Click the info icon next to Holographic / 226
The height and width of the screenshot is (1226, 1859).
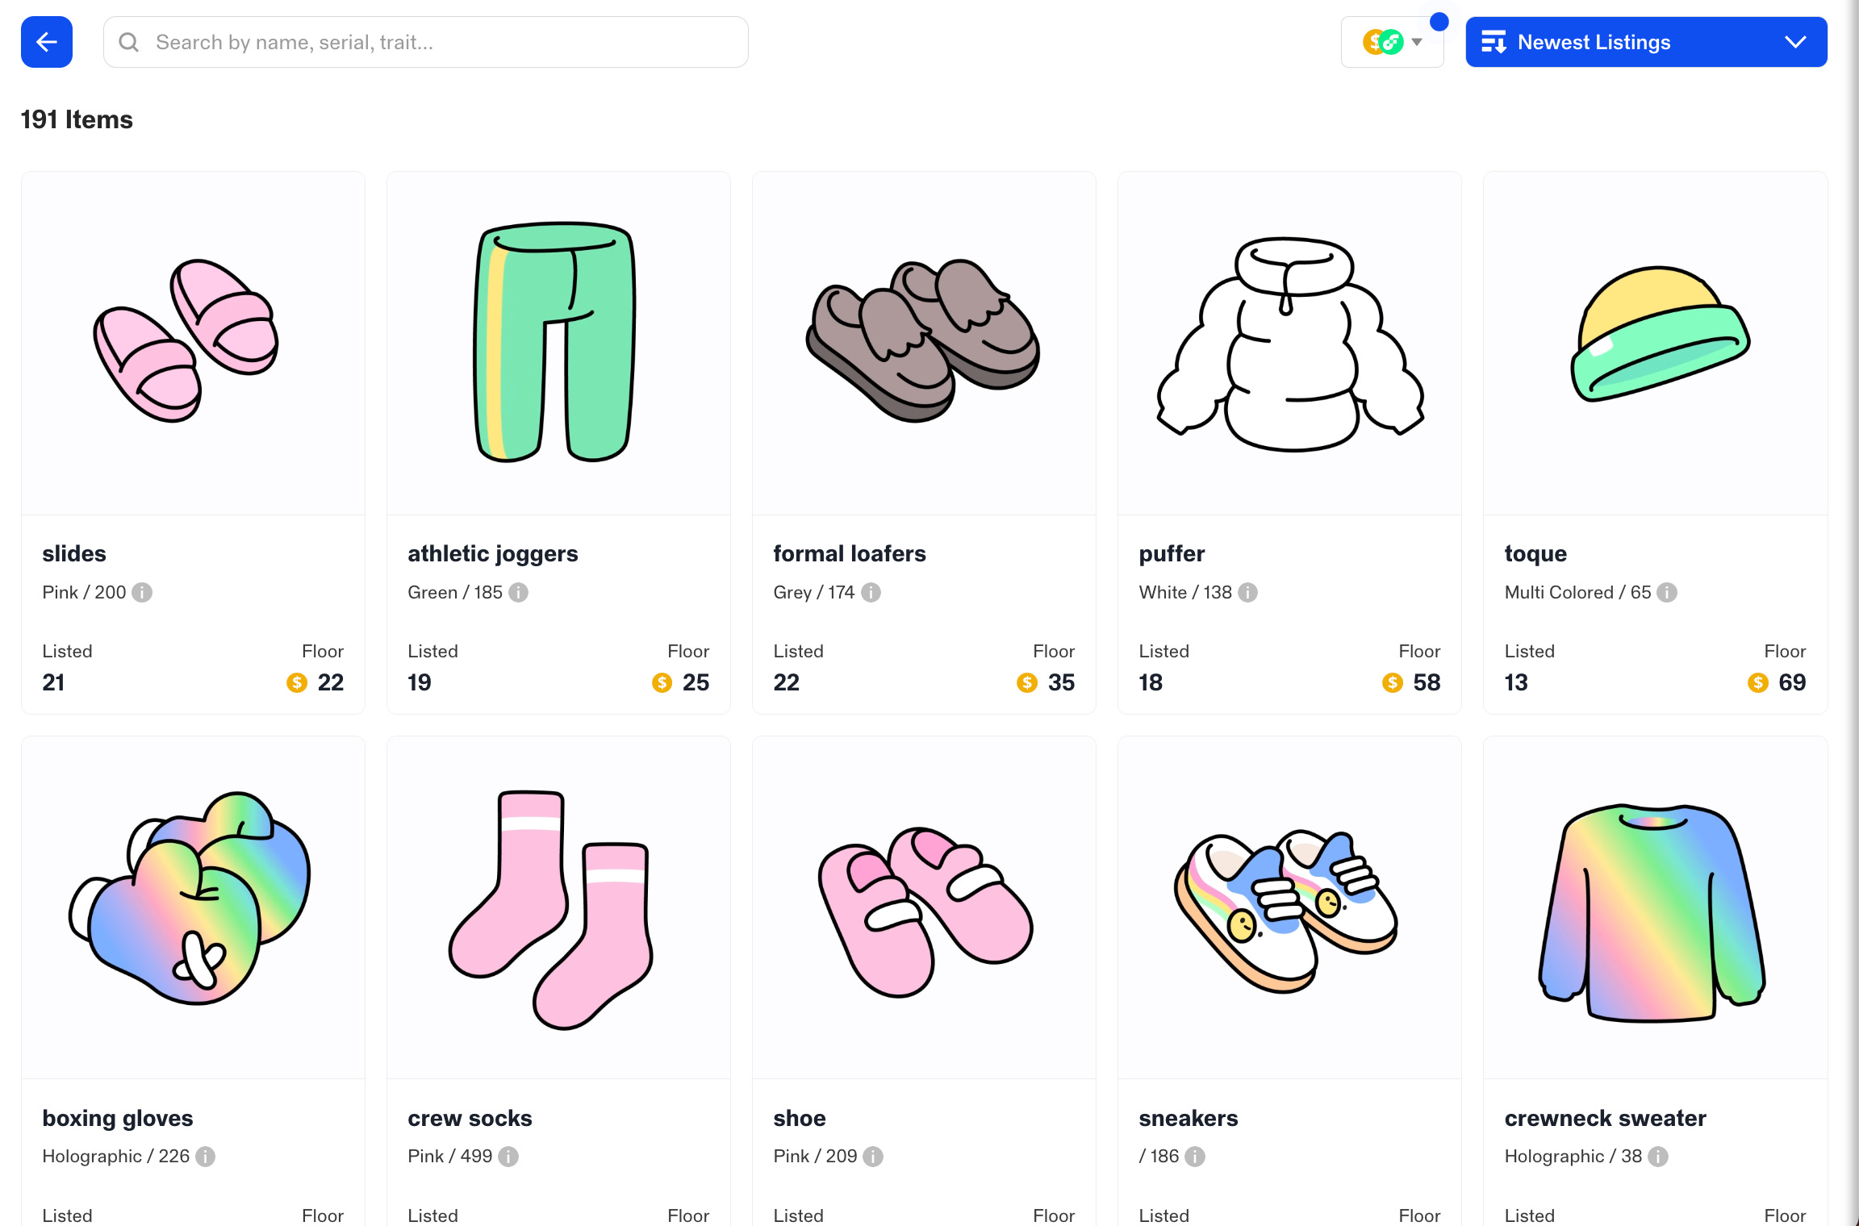click(x=204, y=1156)
